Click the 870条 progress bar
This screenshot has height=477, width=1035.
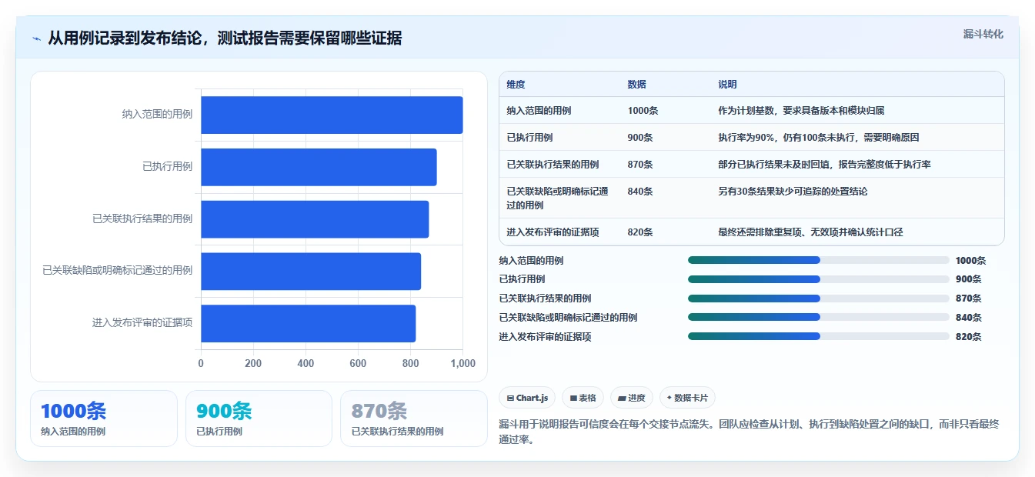(818, 299)
